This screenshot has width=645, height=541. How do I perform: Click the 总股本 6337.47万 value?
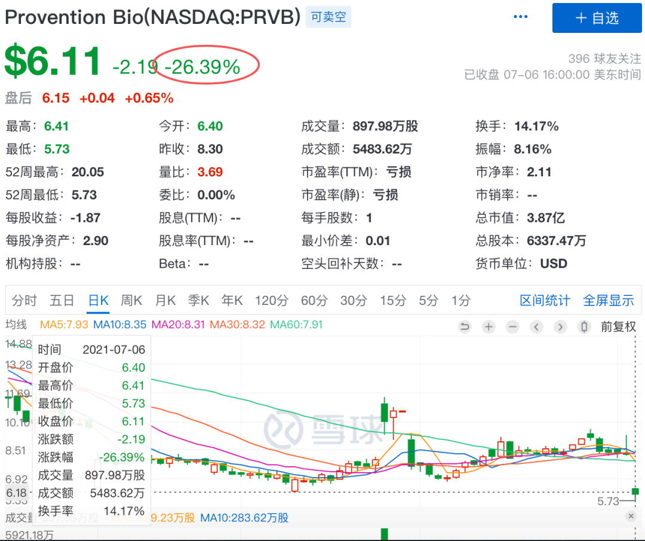[x=557, y=240]
